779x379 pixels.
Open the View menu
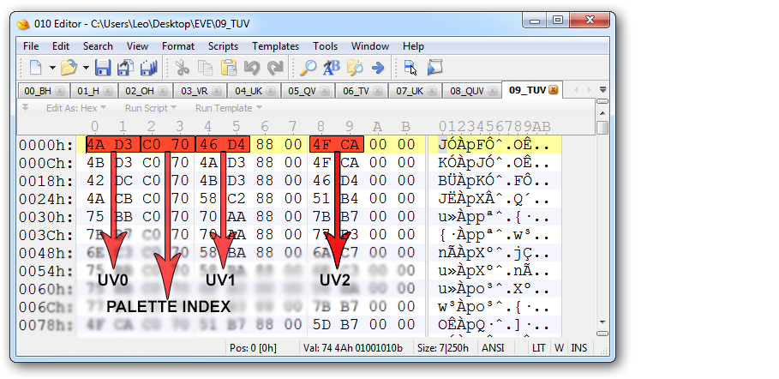pos(137,46)
